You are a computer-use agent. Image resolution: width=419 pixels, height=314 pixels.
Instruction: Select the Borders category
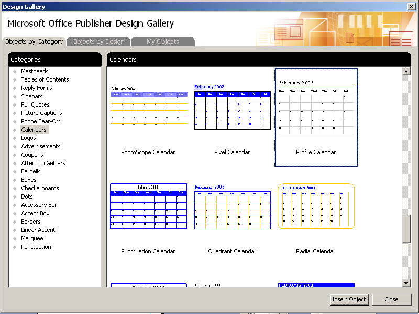pyautogui.click(x=30, y=222)
